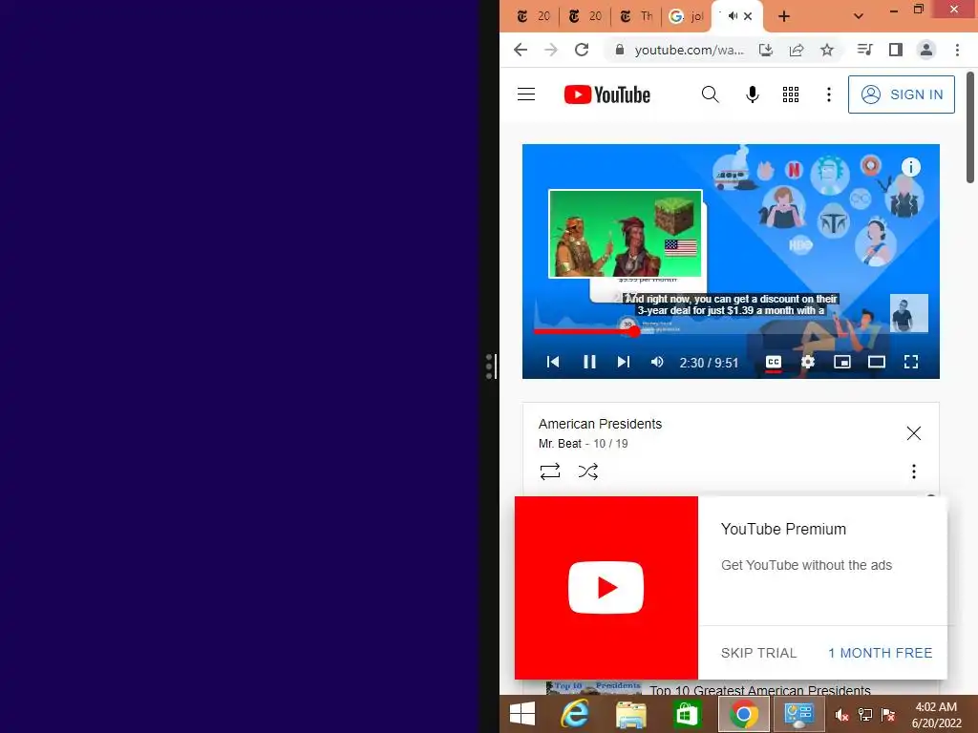The image size is (978, 733).
Task: Bookmark this tab with star icon
Action: pyautogui.click(x=826, y=50)
